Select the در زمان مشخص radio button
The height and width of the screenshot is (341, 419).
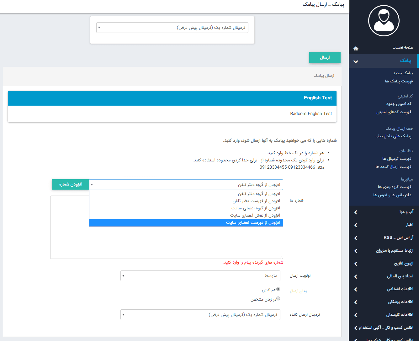tap(278, 299)
